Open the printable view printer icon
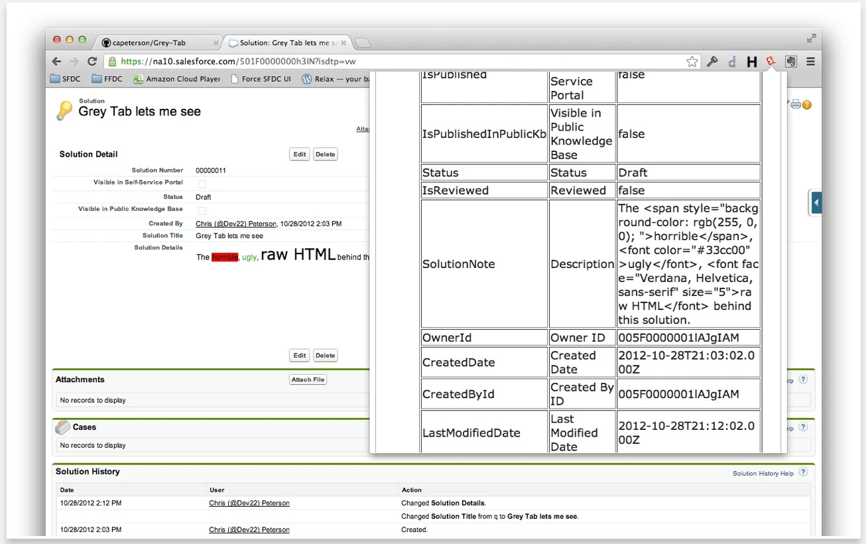 (x=796, y=104)
